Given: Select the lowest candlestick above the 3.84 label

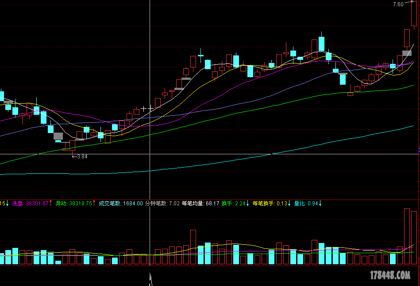Looking at the screenshot, I should click(72, 146).
